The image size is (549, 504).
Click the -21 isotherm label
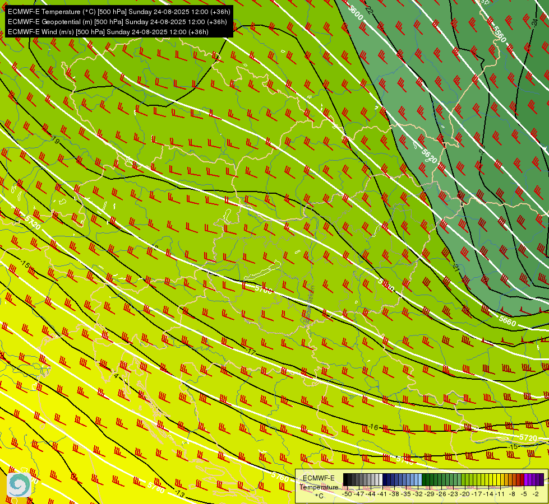click(455, 268)
